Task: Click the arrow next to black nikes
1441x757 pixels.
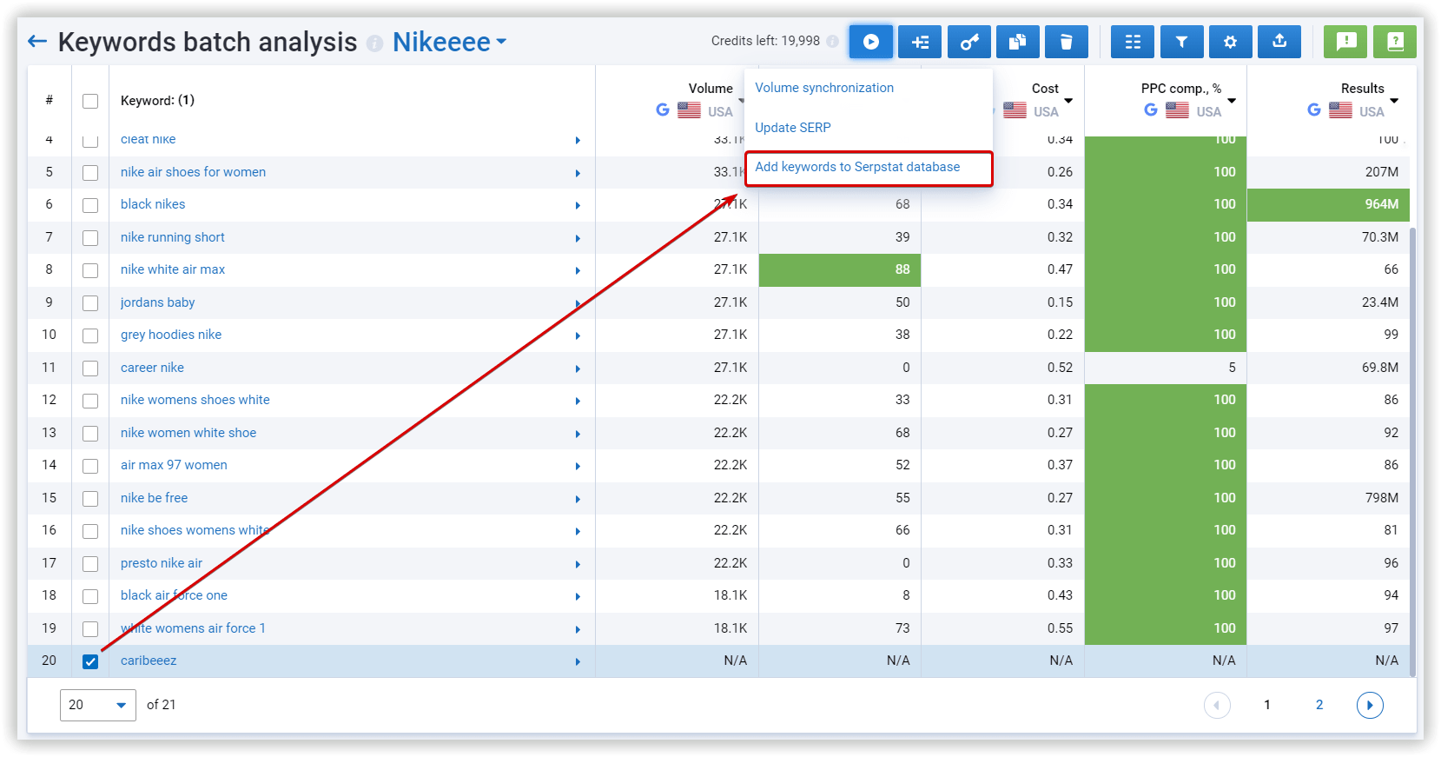Action: (x=578, y=205)
